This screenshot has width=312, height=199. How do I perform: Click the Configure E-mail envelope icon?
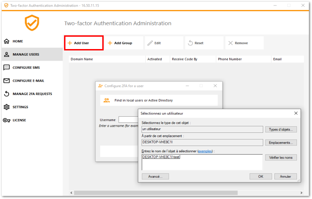click(x=7, y=81)
